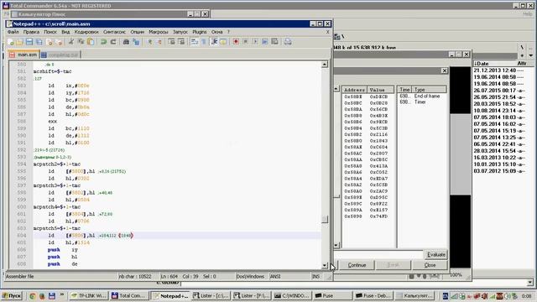
Task: Click the Zoom Out toolbar icon
Action: tap(159, 42)
